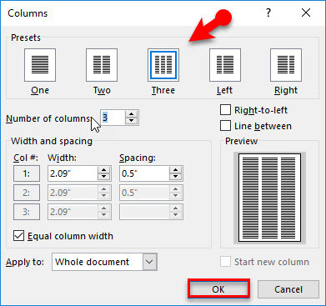Click the Left preset label
The width and height of the screenshot is (326, 306).
[224, 90]
